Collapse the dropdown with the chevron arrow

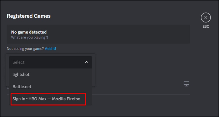click(x=87, y=62)
